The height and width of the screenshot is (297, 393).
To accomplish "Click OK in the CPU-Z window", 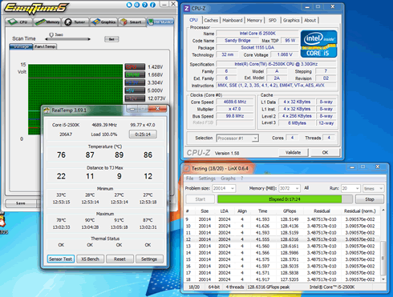I will [325, 152].
